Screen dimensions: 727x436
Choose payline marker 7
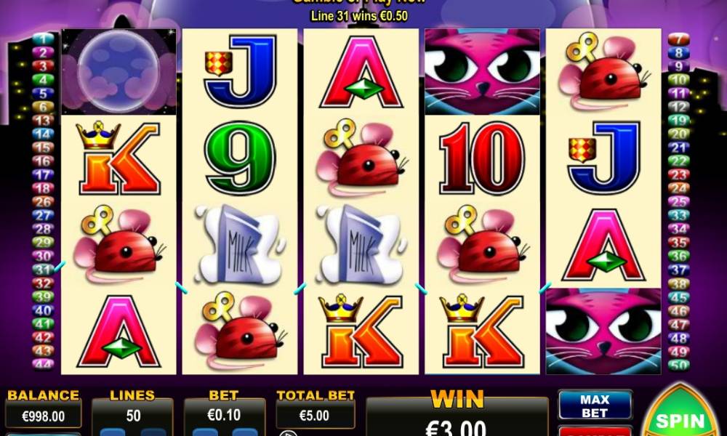[678, 39]
